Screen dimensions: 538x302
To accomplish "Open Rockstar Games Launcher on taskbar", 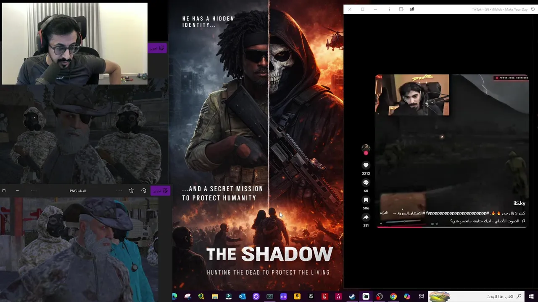I will tap(297, 297).
